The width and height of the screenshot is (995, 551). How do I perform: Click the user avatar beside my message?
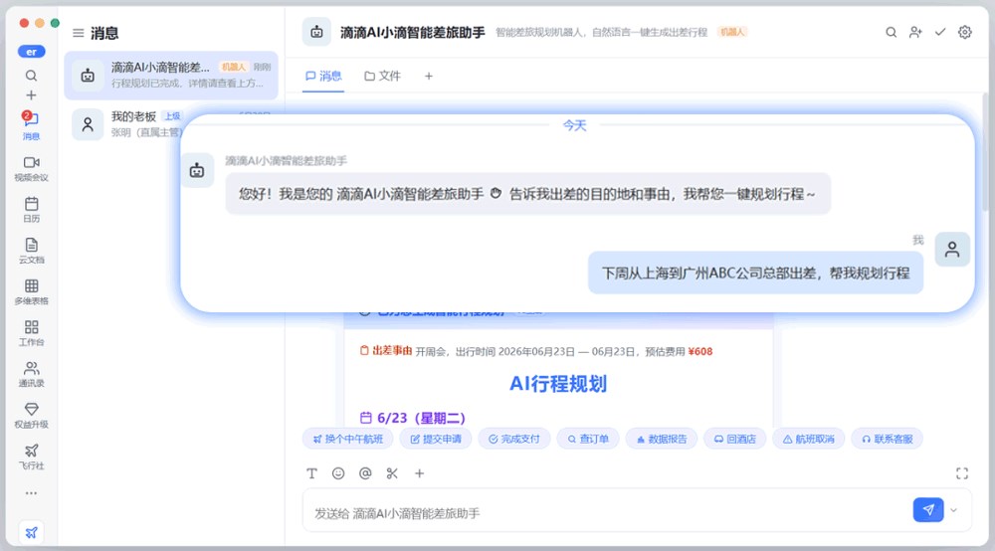[x=952, y=250]
